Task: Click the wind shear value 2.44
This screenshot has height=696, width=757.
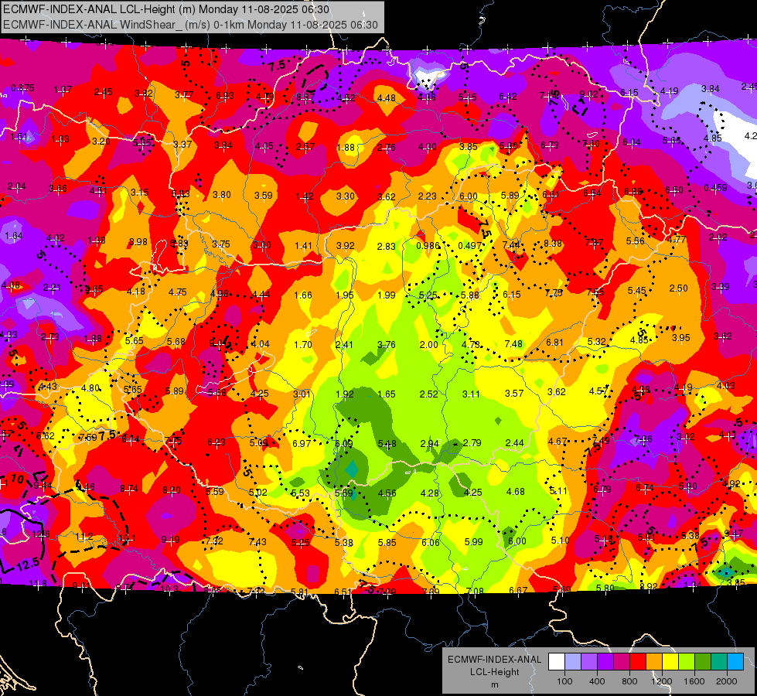Action: 515,443
